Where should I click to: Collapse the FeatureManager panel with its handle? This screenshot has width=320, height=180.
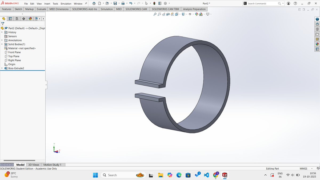(x=46, y=85)
